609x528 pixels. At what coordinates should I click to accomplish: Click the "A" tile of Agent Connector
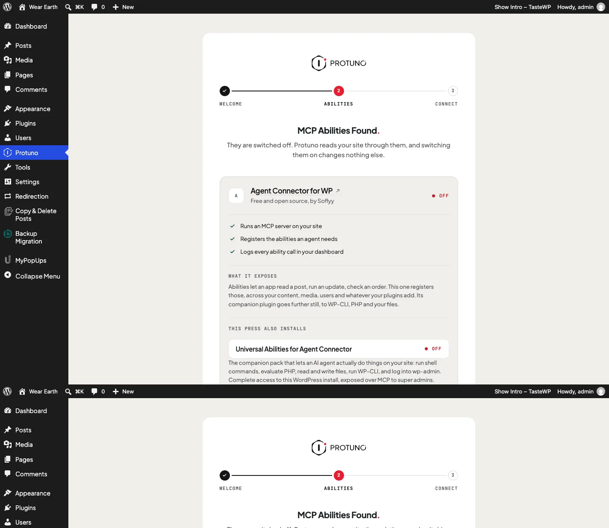(236, 196)
